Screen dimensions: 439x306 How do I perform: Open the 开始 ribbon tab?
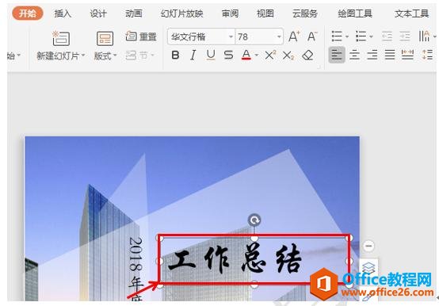pyautogui.click(x=28, y=13)
